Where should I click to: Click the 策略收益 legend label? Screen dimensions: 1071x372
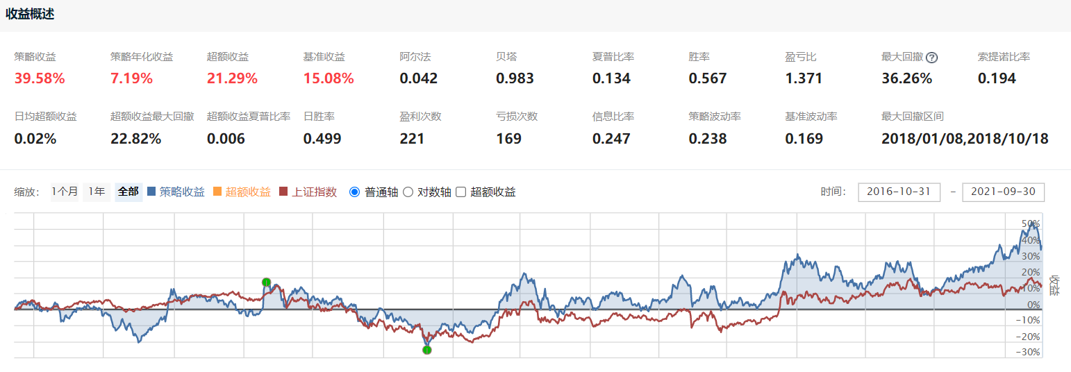182,192
